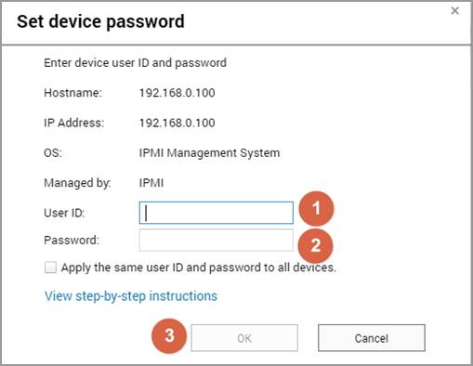This screenshot has height=366, width=473.
Task: Close the Set device password dialog
Action: 454,11
